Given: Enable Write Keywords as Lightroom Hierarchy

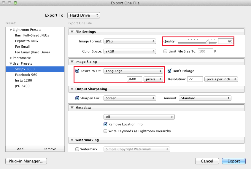Looking at the screenshot, I should [x=105, y=131].
